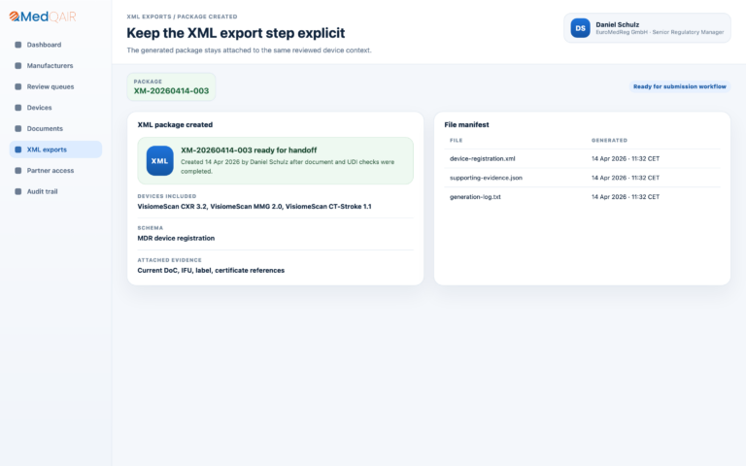Viewport: 746px width, 466px height.
Task: Click the XML package created heading
Action: coord(175,124)
